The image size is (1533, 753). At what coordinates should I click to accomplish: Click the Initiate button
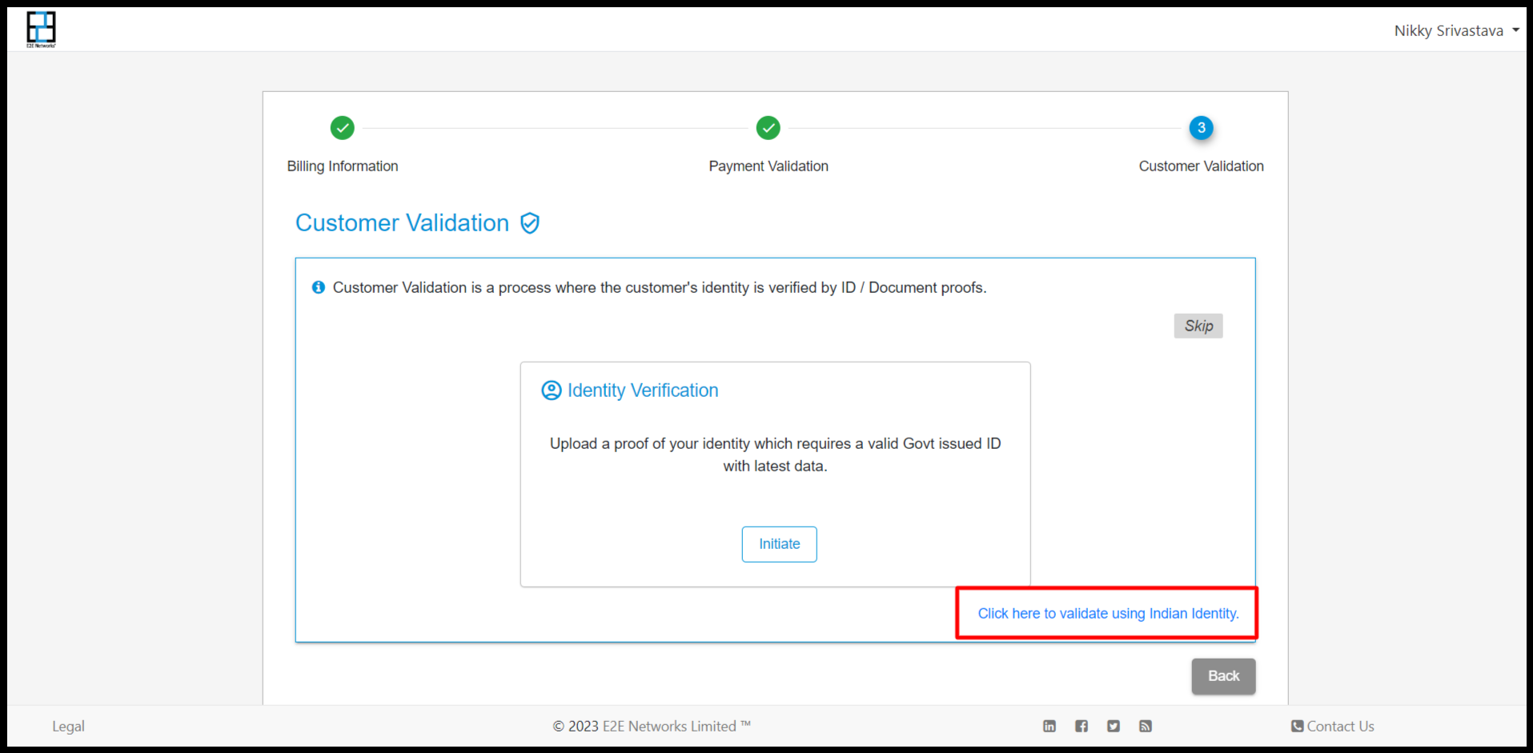pyautogui.click(x=779, y=544)
